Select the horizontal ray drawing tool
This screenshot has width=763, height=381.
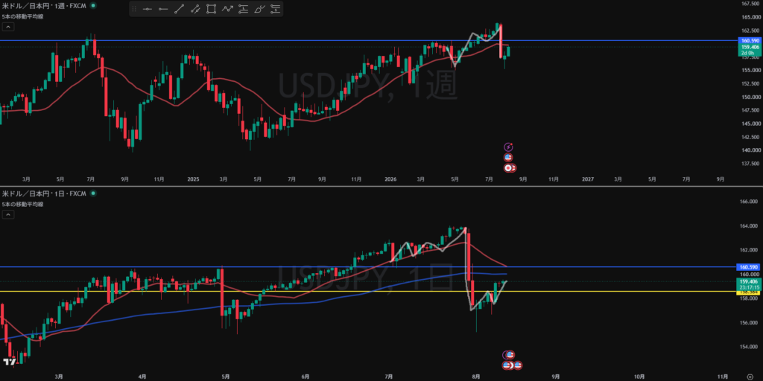click(x=163, y=9)
